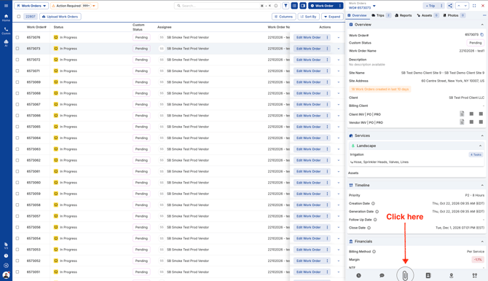
Task: Open the Vendor INV document icon
Action: click(462, 122)
